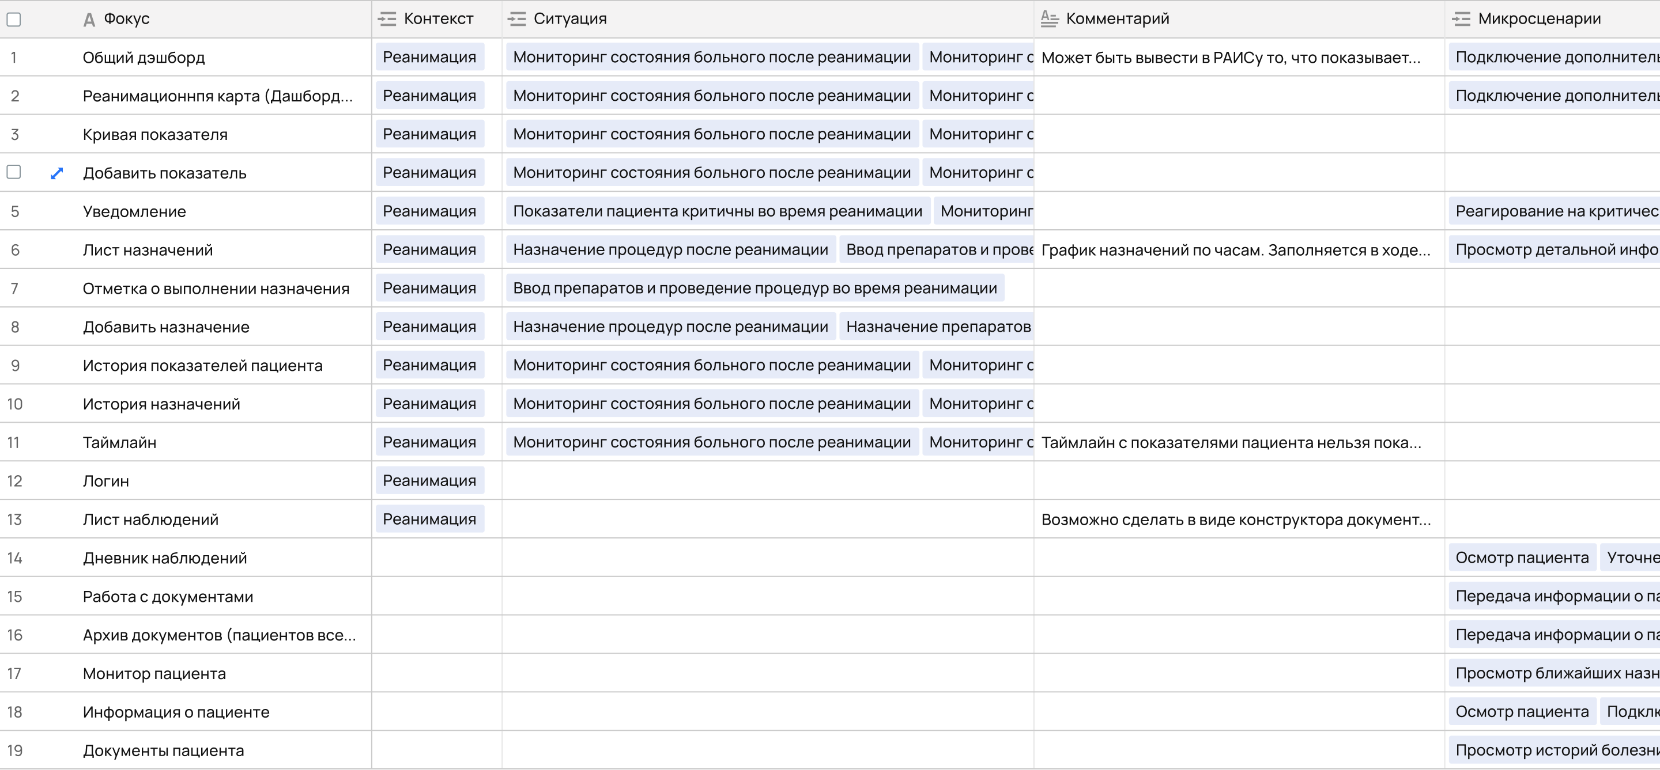Click Реанимация tag in Общий дэшборд row
Viewport: 1660px width, 770px height.
click(429, 57)
